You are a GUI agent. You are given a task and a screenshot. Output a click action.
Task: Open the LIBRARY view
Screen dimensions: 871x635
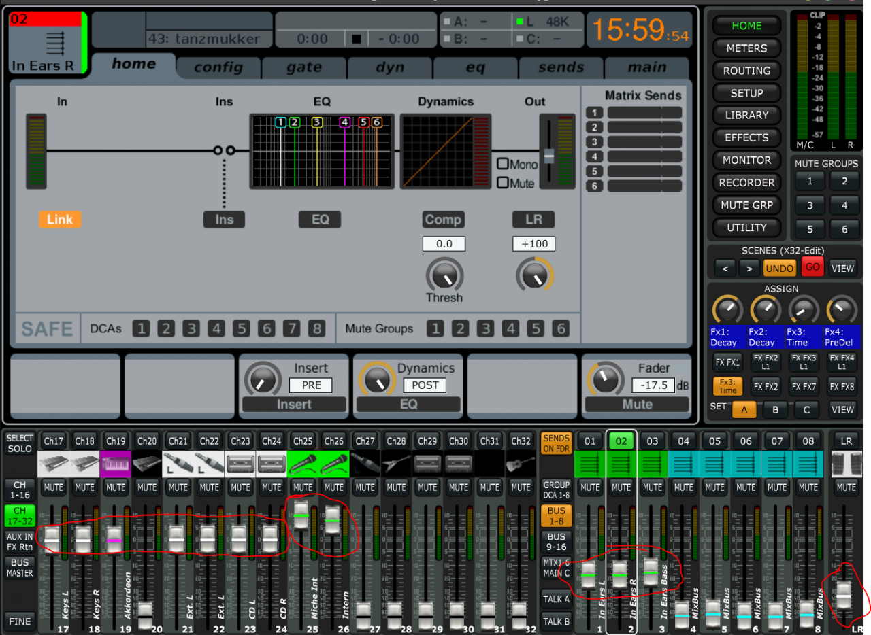tap(746, 116)
